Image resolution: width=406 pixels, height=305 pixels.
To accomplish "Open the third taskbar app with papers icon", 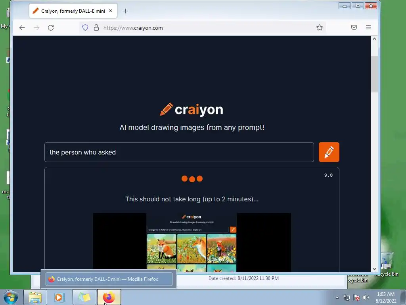I will pos(84,297).
